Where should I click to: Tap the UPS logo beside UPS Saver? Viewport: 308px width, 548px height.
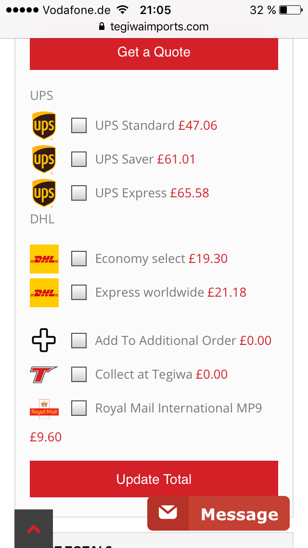[44, 160]
